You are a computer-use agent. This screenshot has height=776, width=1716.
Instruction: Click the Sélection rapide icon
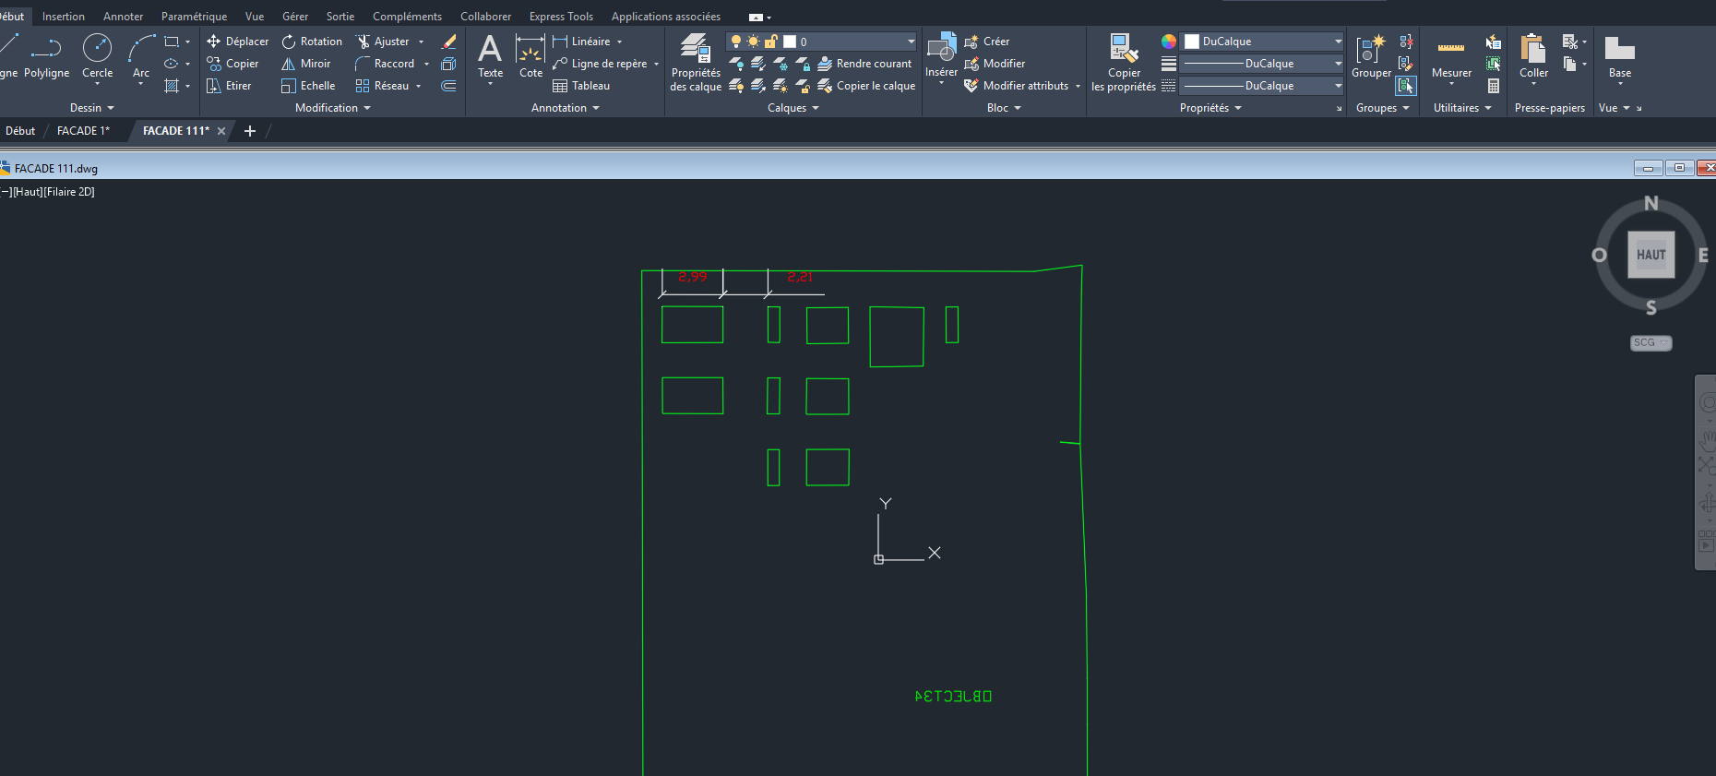coord(1494,42)
